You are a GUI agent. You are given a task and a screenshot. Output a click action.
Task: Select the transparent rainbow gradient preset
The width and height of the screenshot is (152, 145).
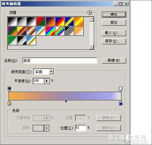point(60,31)
